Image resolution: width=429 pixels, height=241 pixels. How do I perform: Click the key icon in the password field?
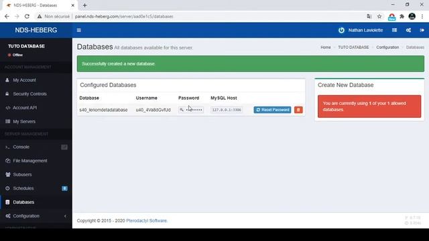[x=182, y=110]
